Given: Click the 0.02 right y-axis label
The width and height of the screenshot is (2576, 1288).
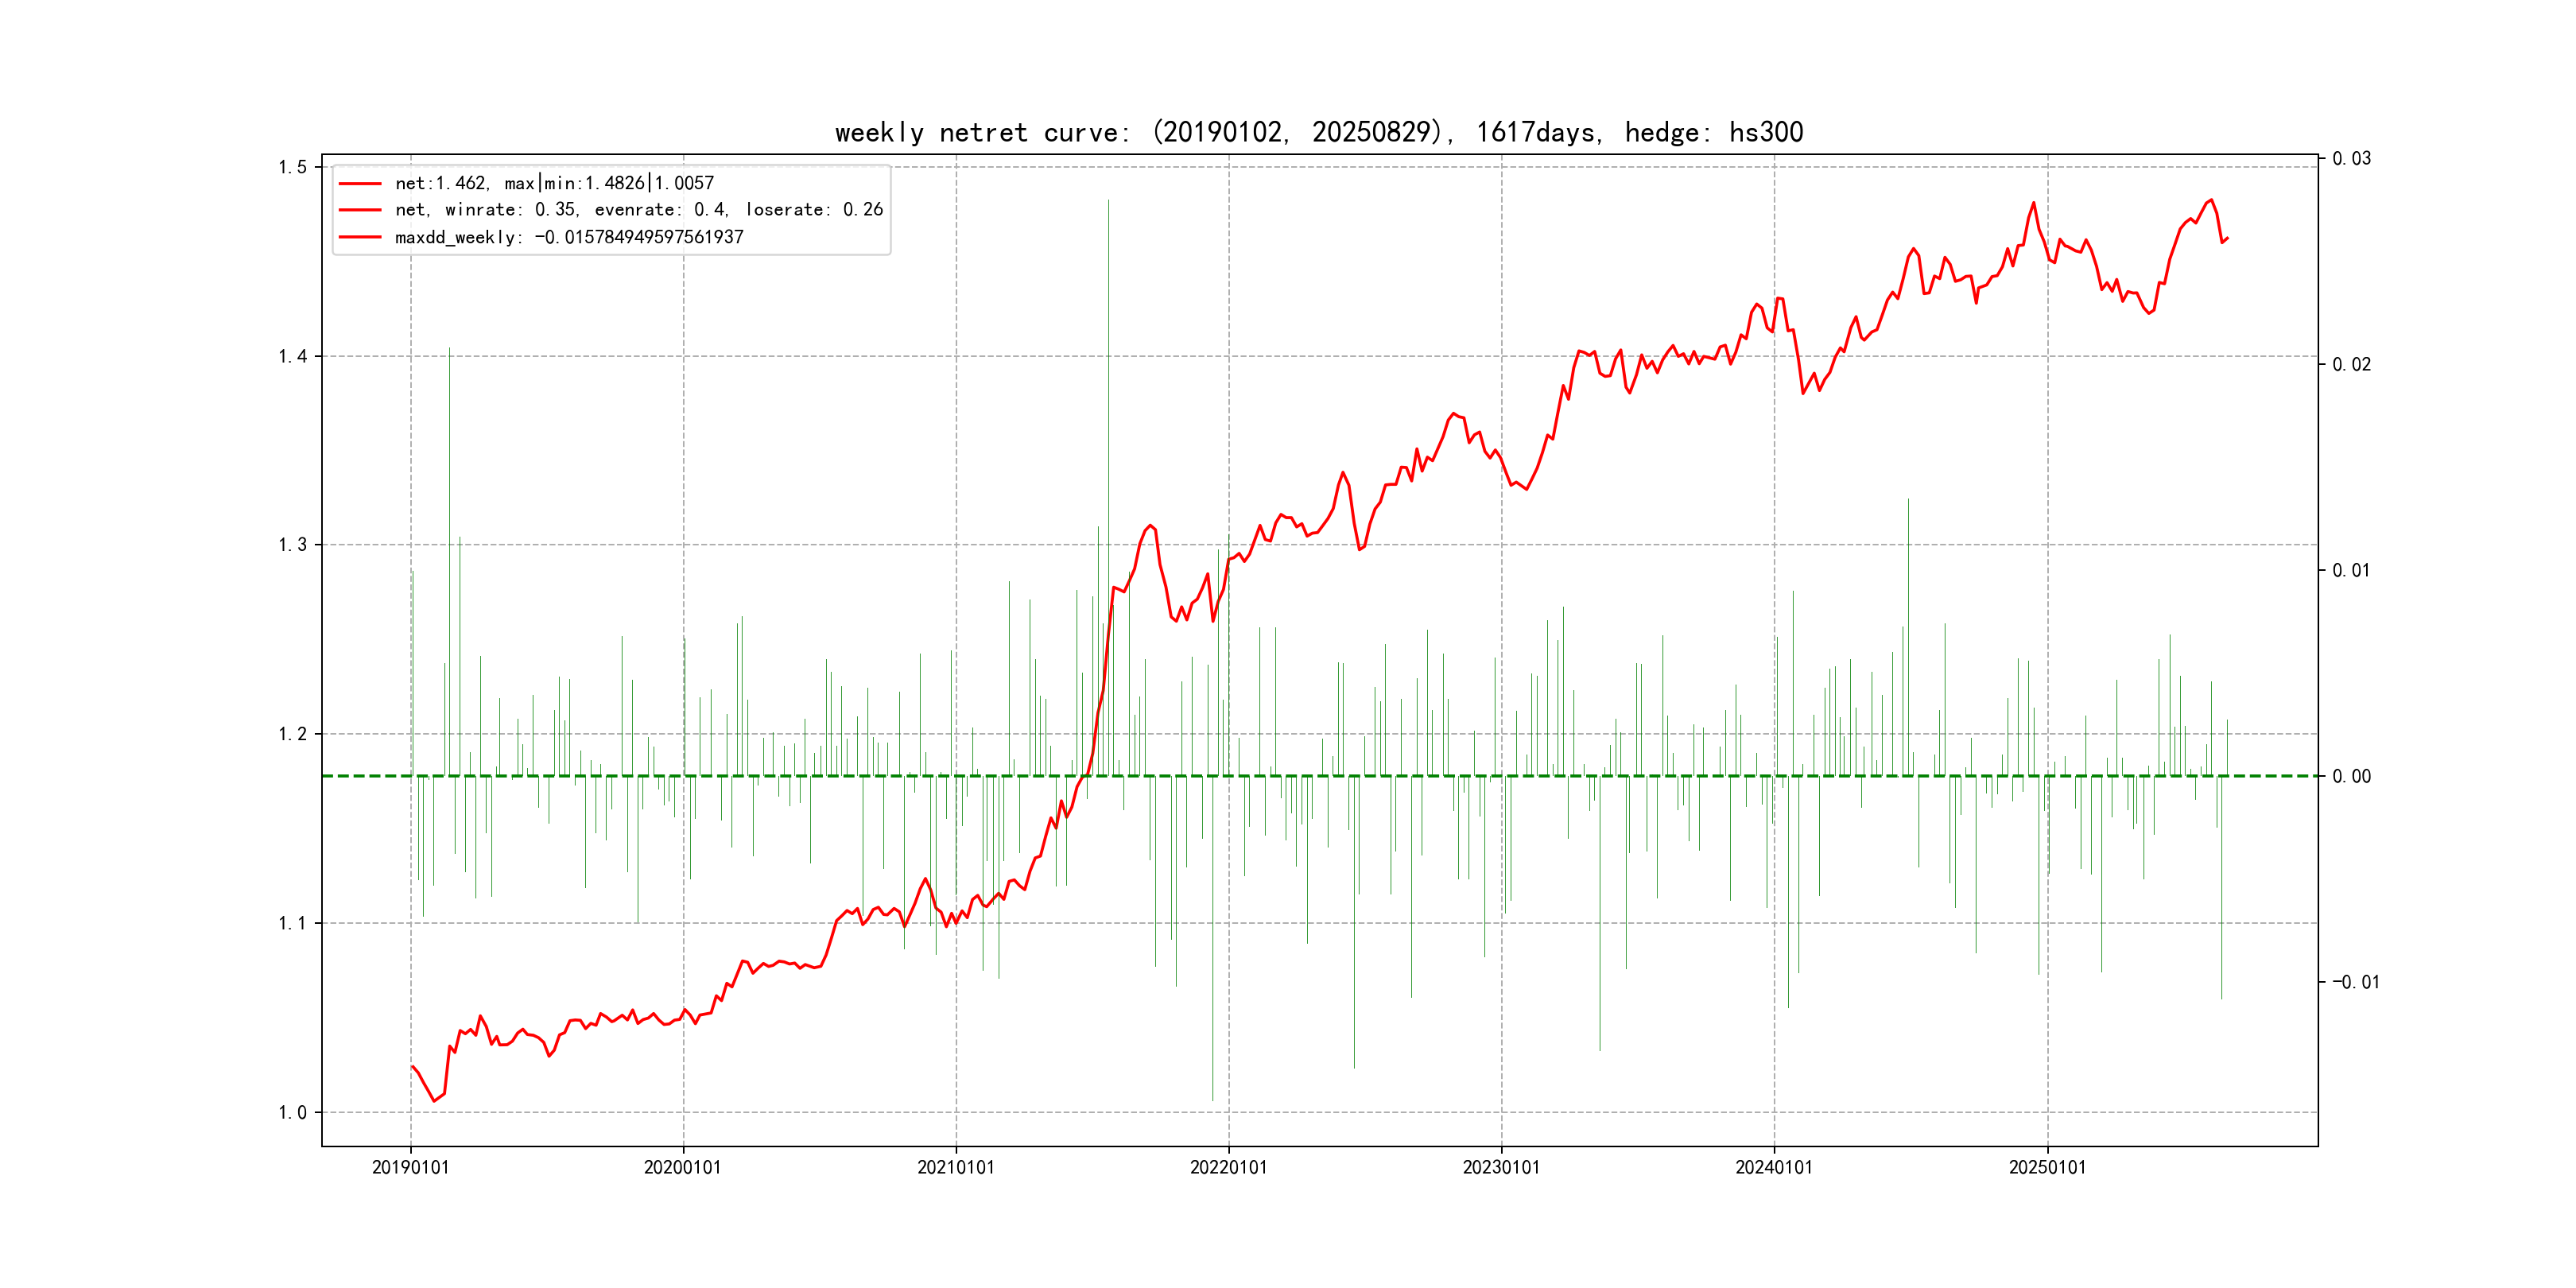Looking at the screenshot, I should pyautogui.click(x=2351, y=364).
